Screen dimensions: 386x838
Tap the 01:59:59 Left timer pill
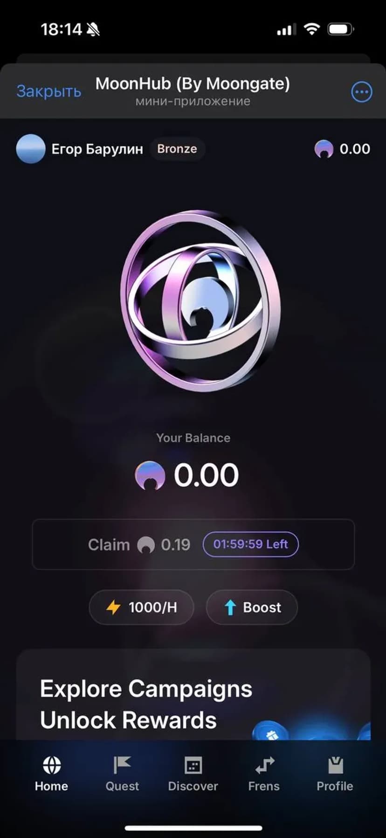251,544
